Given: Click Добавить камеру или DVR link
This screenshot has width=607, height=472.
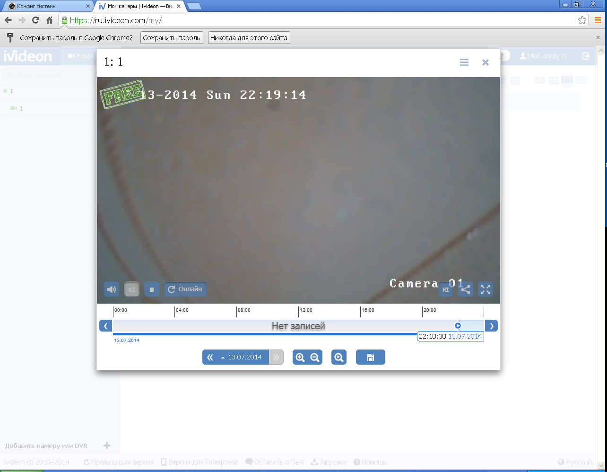Looking at the screenshot, I should (46, 446).
